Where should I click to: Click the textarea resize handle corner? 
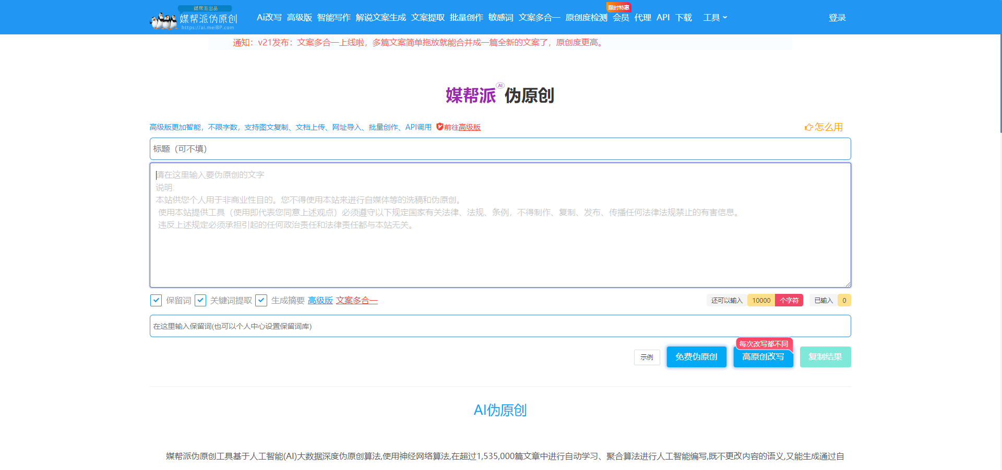(x=848, y=285)
